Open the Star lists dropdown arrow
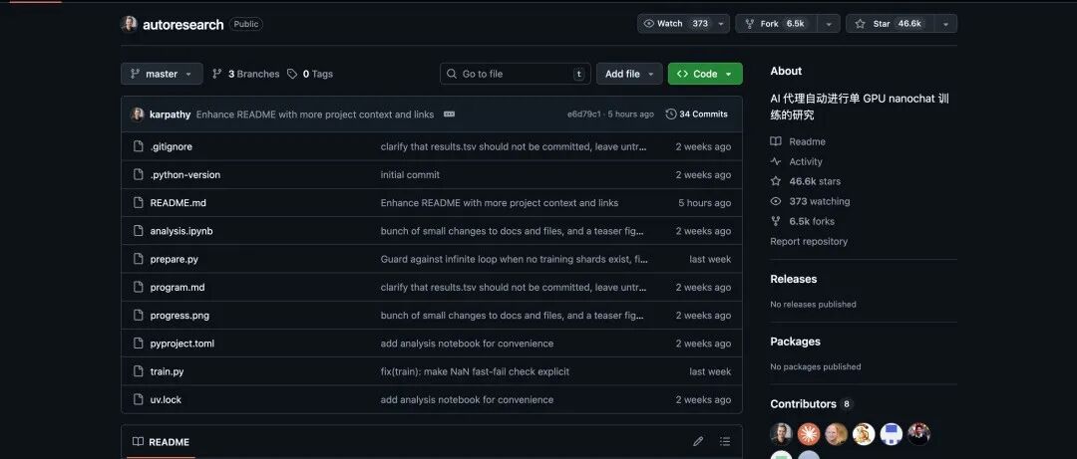 coord(945,24)
